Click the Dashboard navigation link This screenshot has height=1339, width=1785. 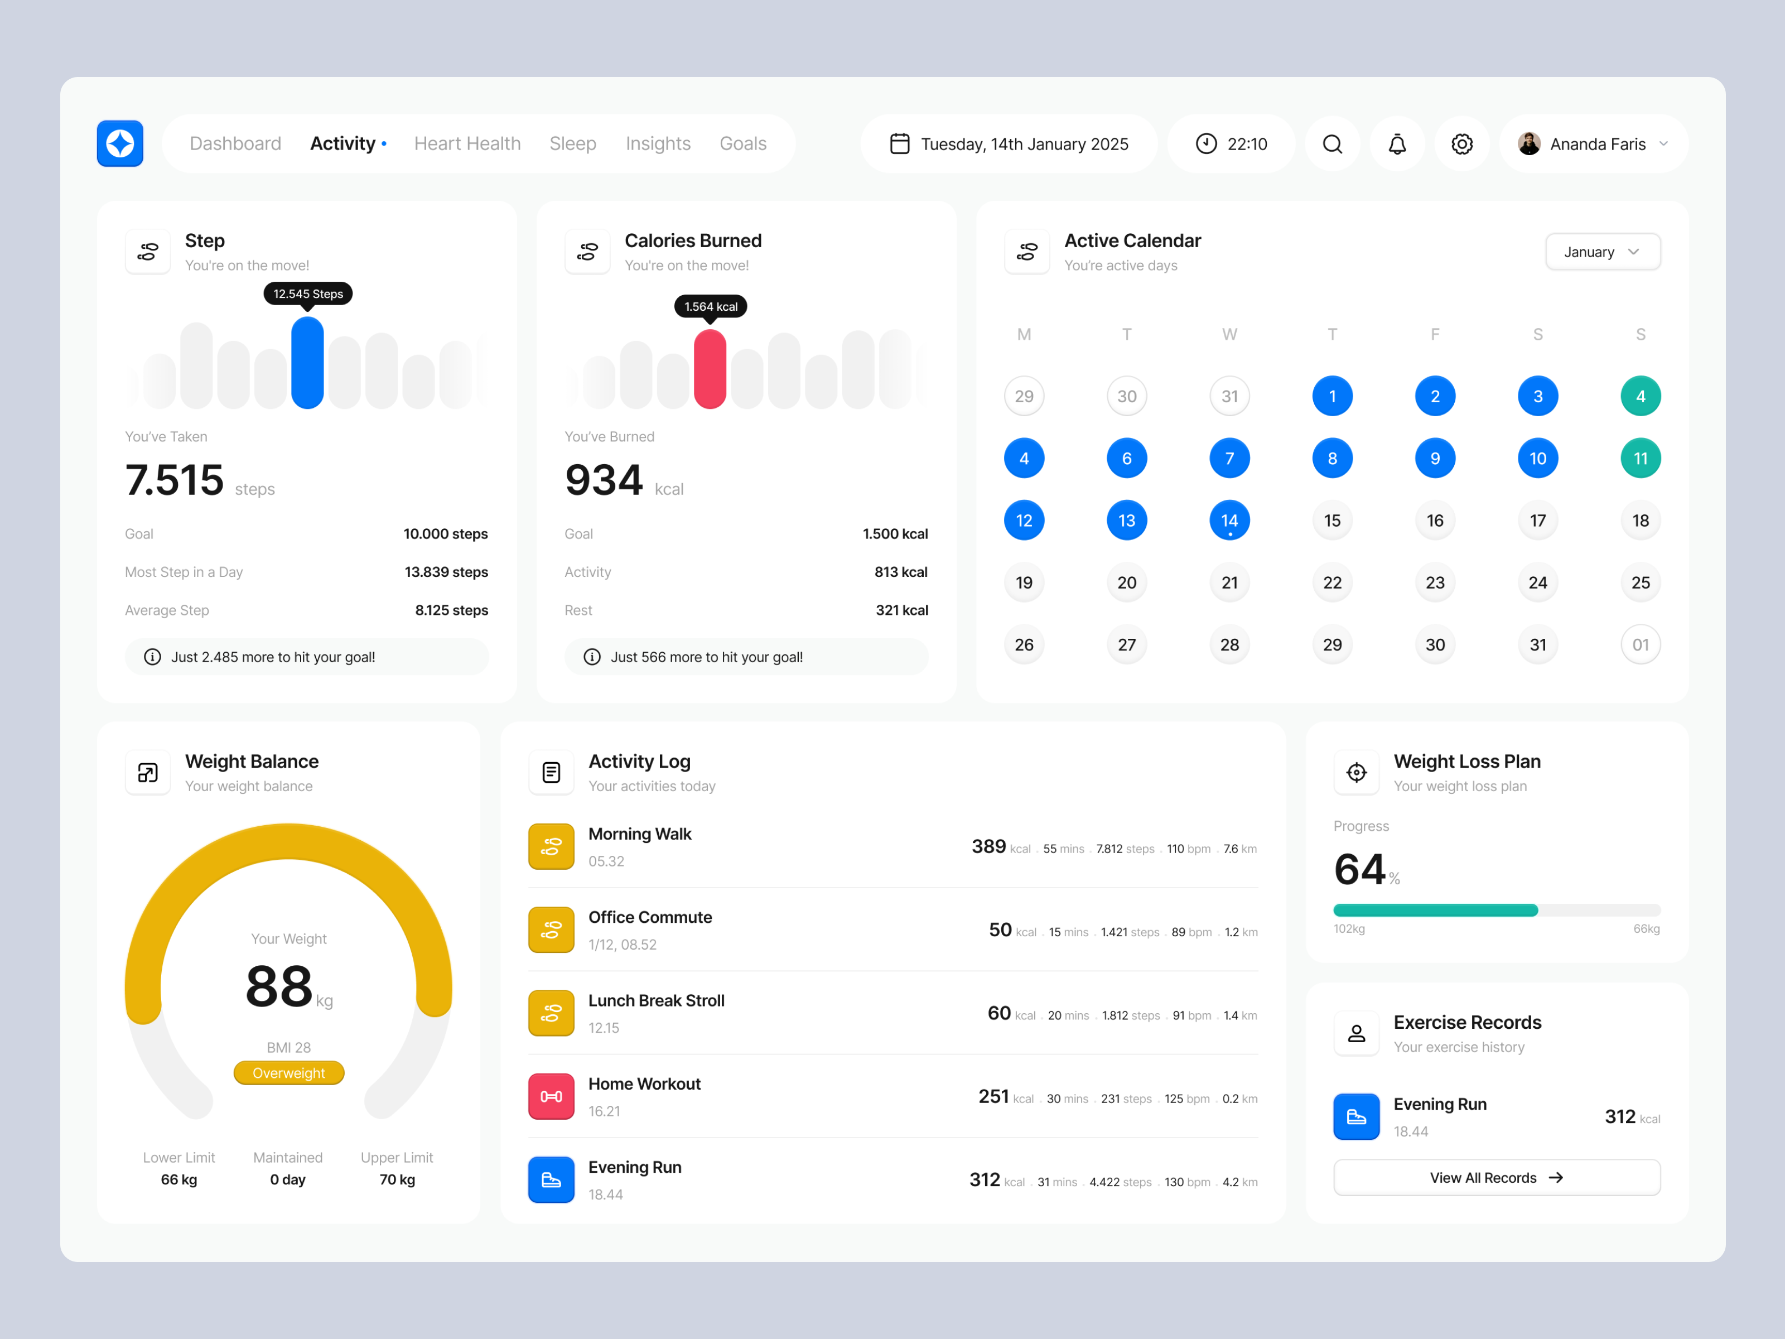coord(235,143)
